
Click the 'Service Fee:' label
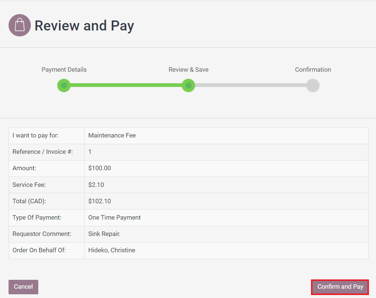click(x=29, y=185)
